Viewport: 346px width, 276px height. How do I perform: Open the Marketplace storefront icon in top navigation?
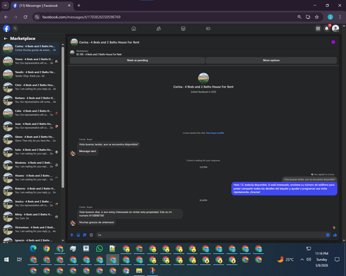tap(183, 28)
